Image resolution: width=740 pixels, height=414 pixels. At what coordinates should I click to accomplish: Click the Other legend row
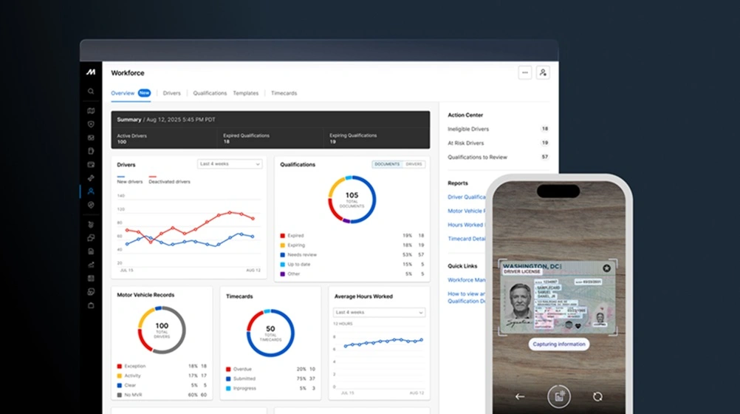click(x=352, y=274)
